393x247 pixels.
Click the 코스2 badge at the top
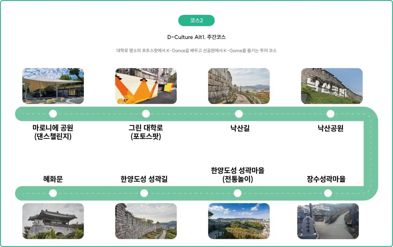[x=196, y=20]
